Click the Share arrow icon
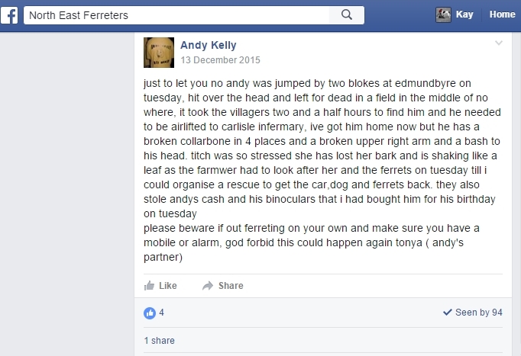The height and width of the screenshot is (356, 521). (x=208, y=285)
